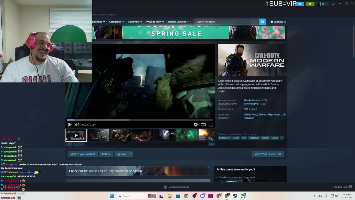This screenshot has width=355, height=200.
Task: Select the first trailer thumbnail with play icon
Action: pyautogui.click(x=76, y=135)
